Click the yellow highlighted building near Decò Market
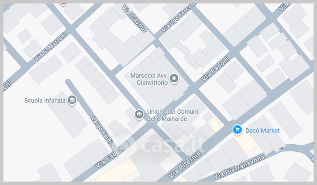This screenshot has width=317, height=185. tap(246, 143)
